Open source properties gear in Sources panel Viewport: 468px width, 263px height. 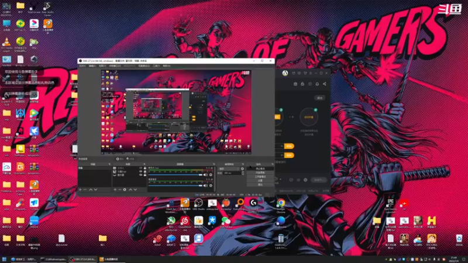pyautogui.click(x=125, y=189)
